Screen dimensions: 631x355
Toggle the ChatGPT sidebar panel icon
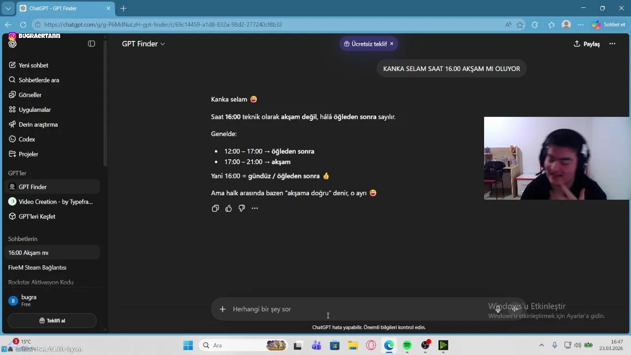(91, 44)
